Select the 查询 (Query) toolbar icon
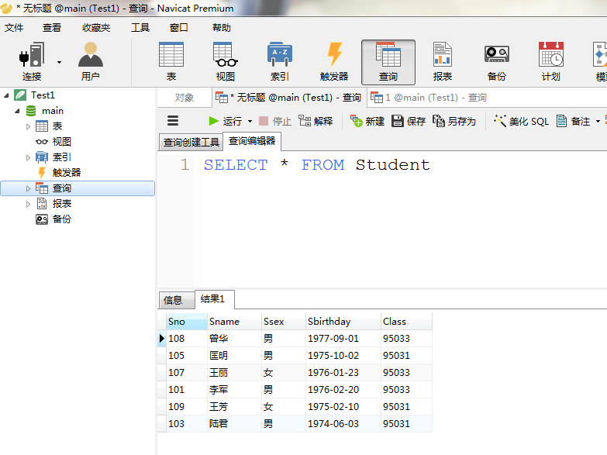 (388, 62)
